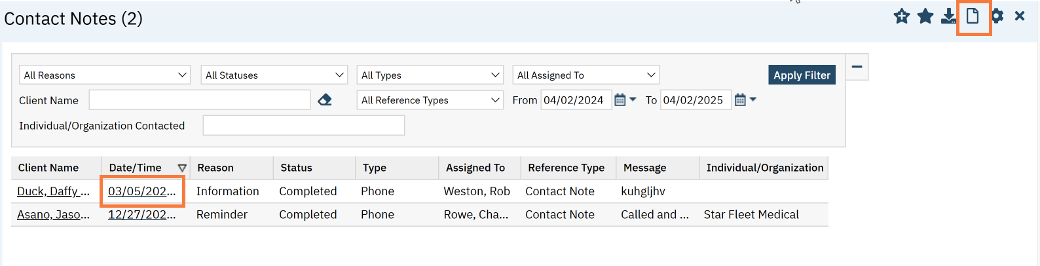Open All Reference Types dropdown

430,100
